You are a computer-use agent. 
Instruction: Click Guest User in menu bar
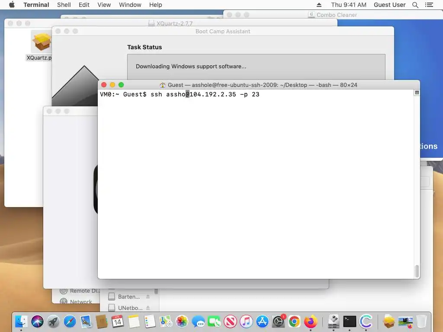click(390, 5)
